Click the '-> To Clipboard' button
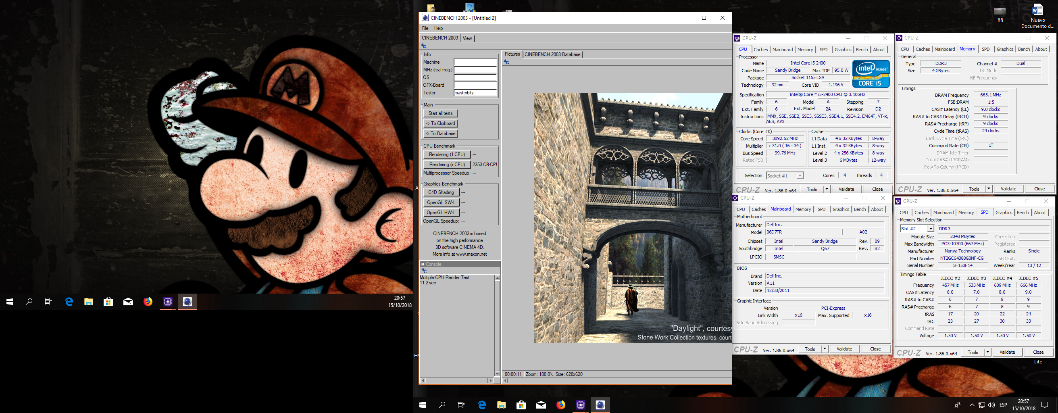Screen dimensions: 1058x413 440,123
